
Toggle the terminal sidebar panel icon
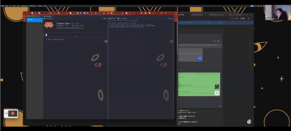(33, 16)
